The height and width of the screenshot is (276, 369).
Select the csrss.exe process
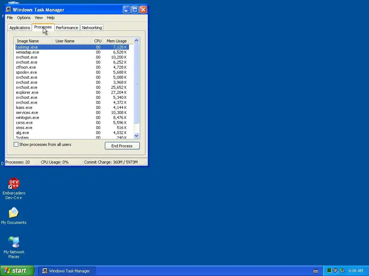tap(72, 123)
